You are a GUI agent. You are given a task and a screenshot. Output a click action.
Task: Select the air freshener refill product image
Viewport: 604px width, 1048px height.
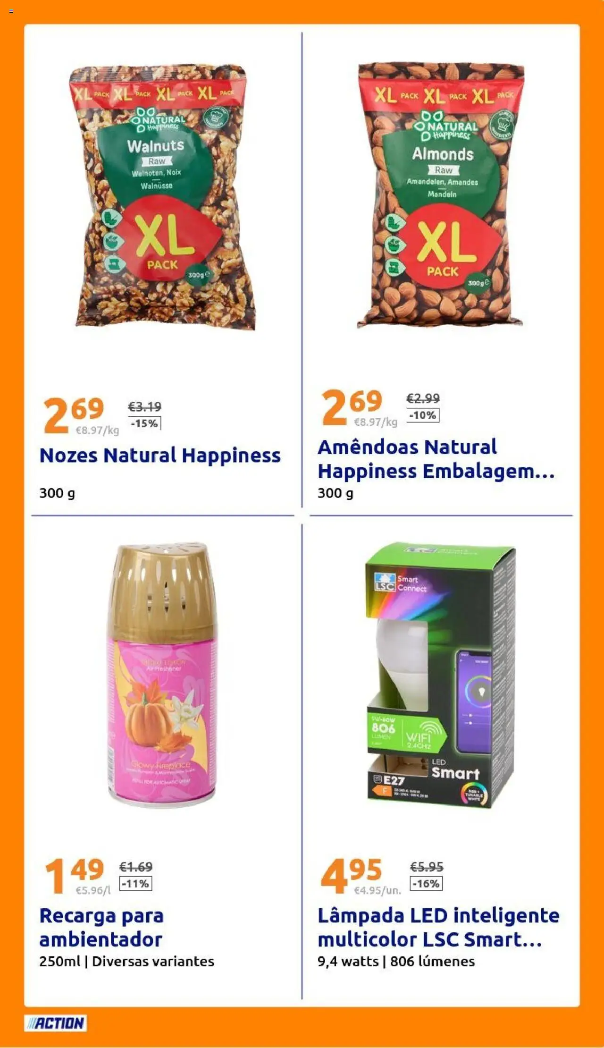(x=163, y=676)
